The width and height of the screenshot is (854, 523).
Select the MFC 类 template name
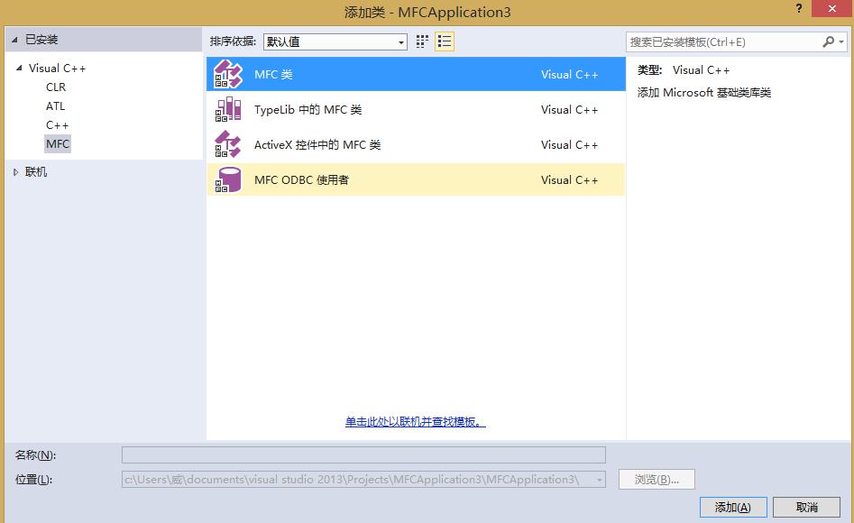point(273,74)
